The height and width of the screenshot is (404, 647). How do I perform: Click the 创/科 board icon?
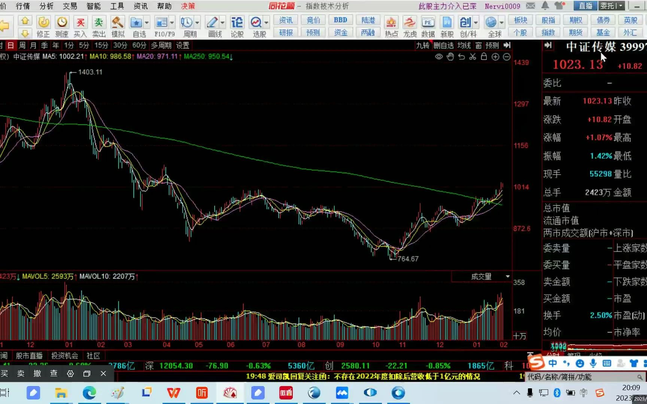[465, 22]
